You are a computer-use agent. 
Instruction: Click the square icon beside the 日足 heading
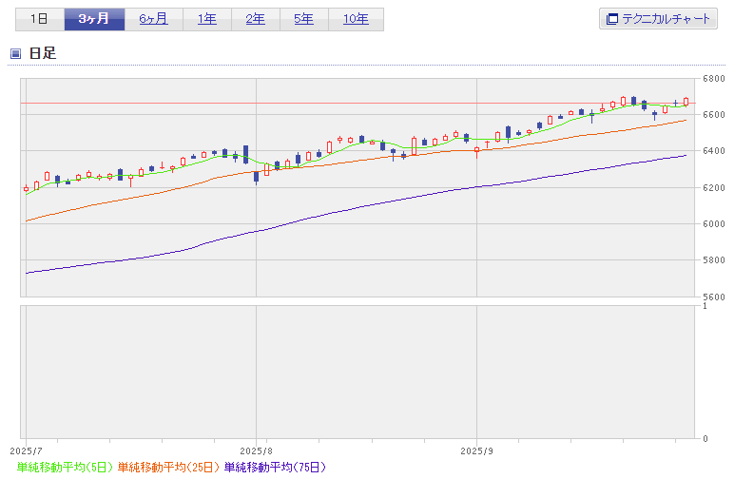[15, 53]
